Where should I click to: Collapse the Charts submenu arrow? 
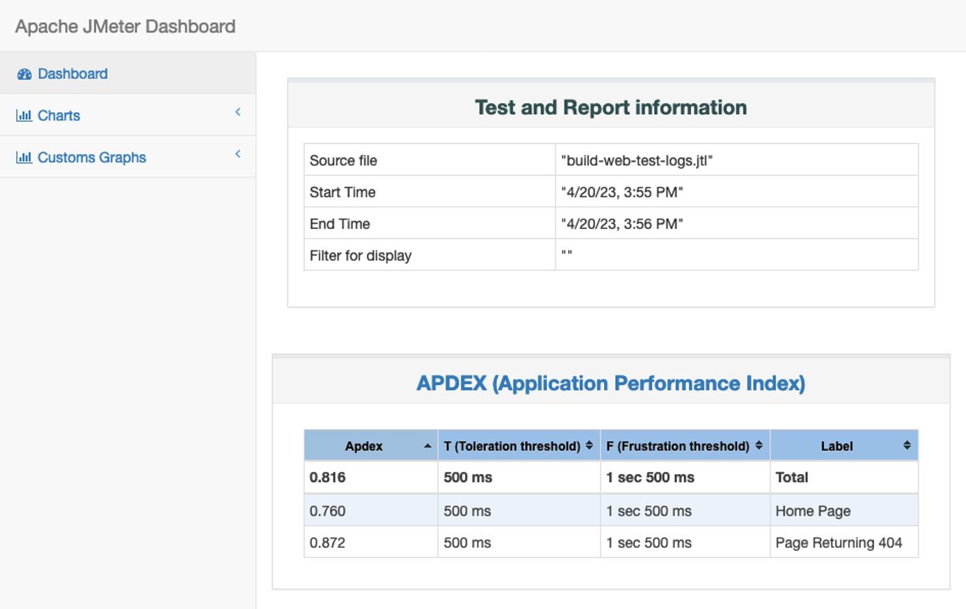(x=237, y=111)
